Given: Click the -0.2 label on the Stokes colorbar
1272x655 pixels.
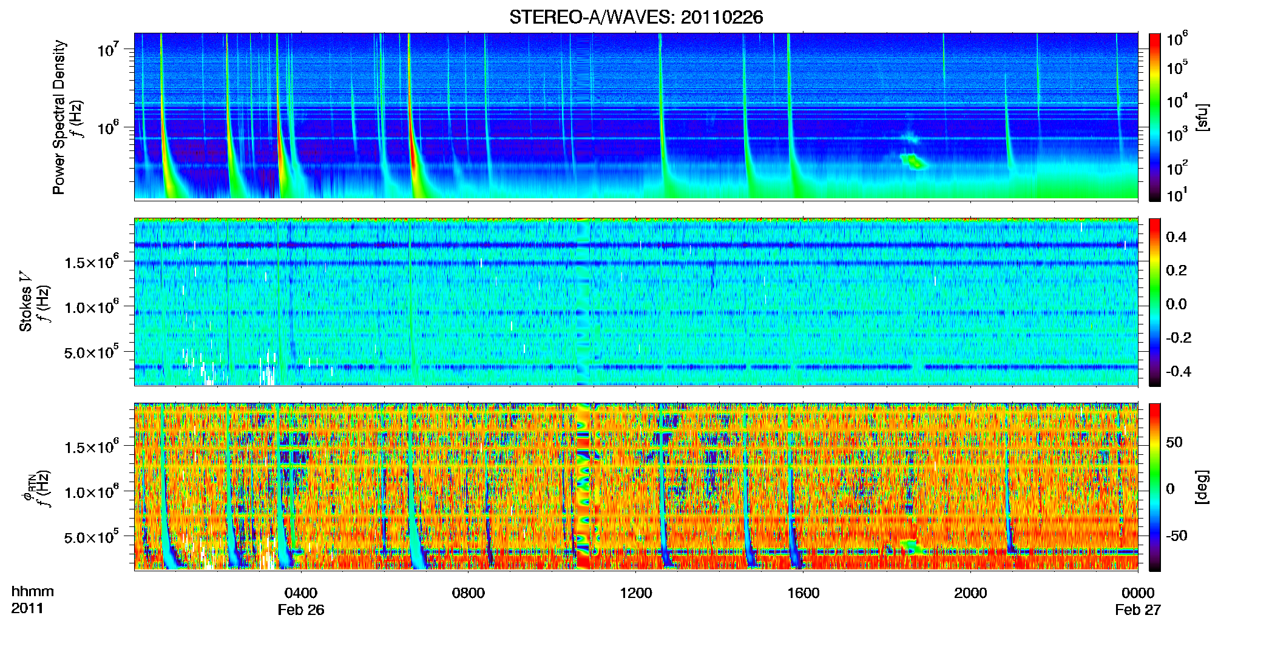Looking at the screenshot, I should (1179, 337).
